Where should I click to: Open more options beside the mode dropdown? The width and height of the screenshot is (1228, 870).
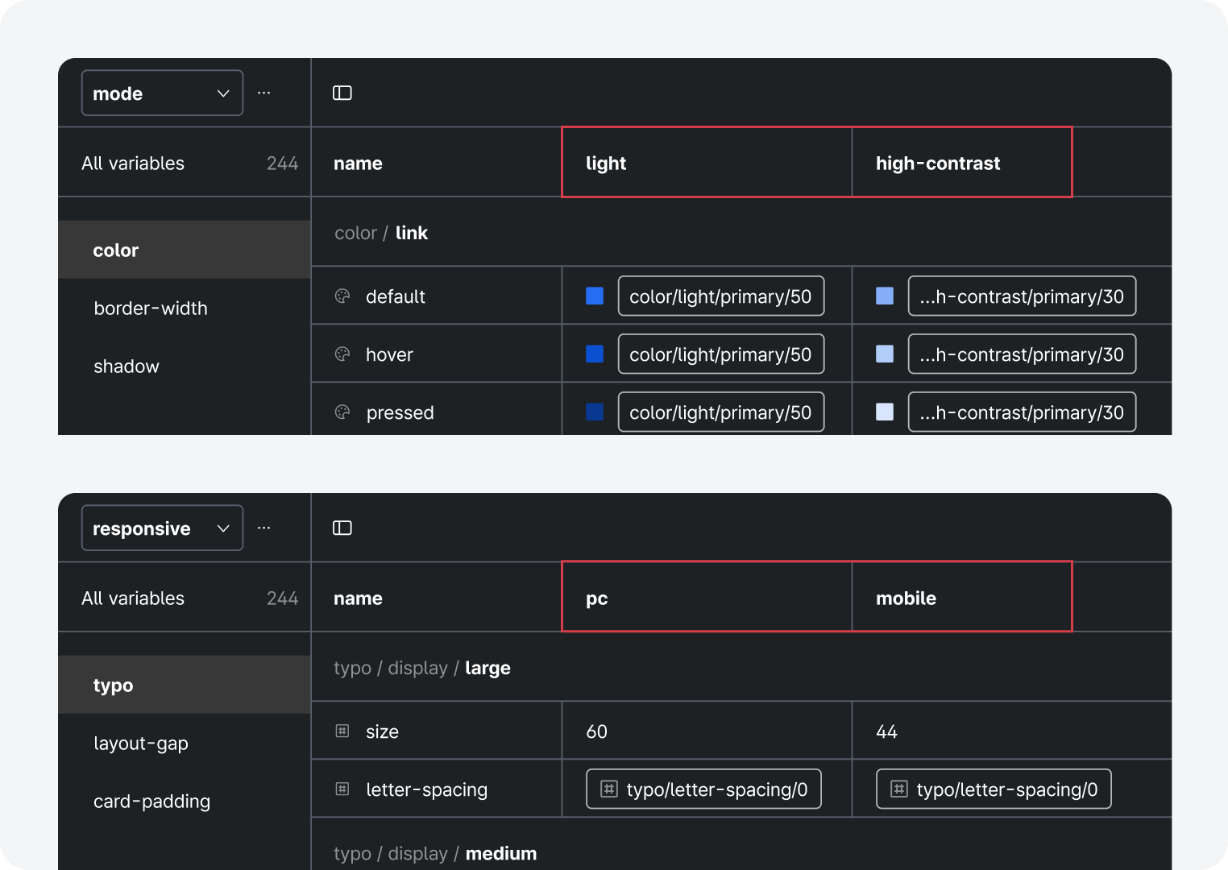click(263, 93)
